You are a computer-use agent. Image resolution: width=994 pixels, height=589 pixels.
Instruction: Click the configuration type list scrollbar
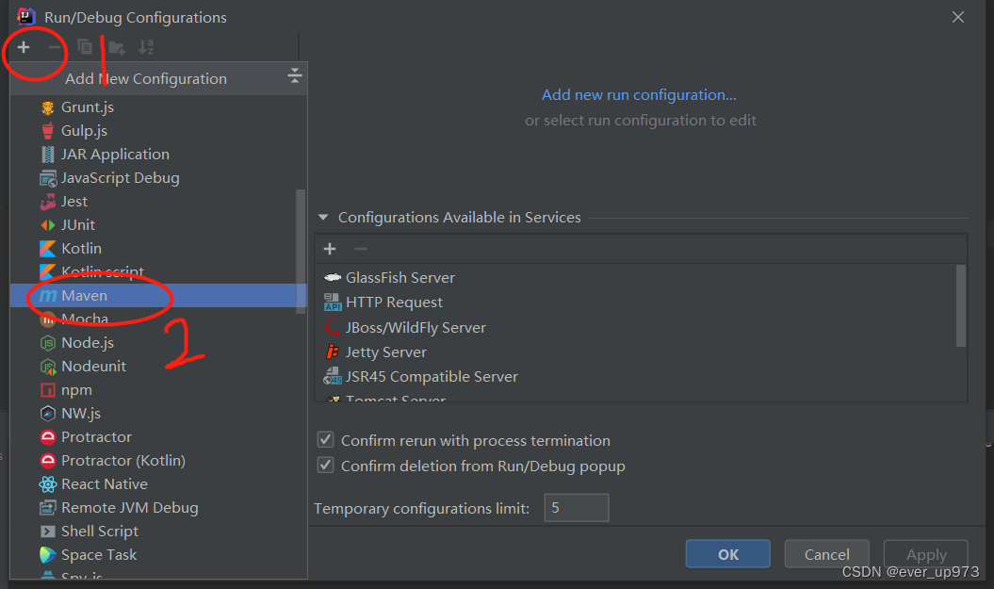(x=301, y=251)
